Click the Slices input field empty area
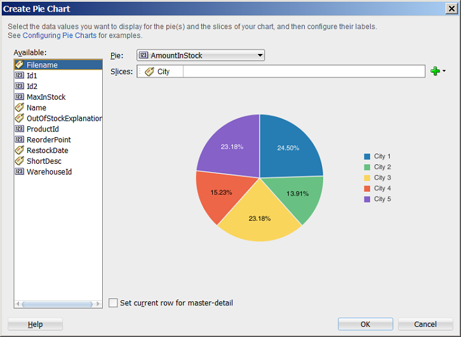Screen dimensions: 461x337 (x=304, y=71)
